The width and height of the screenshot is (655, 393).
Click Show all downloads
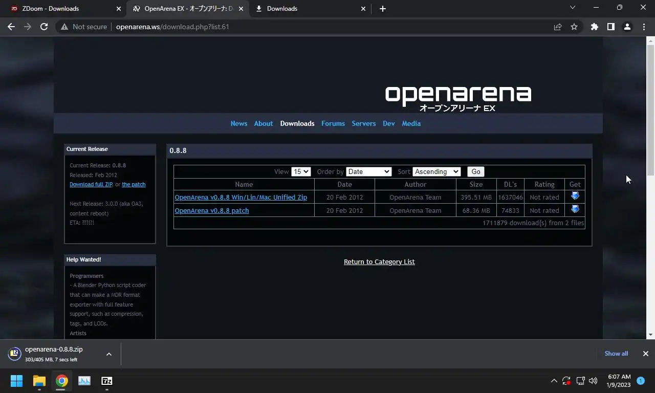pyautogui.click(x=616, y=354)
